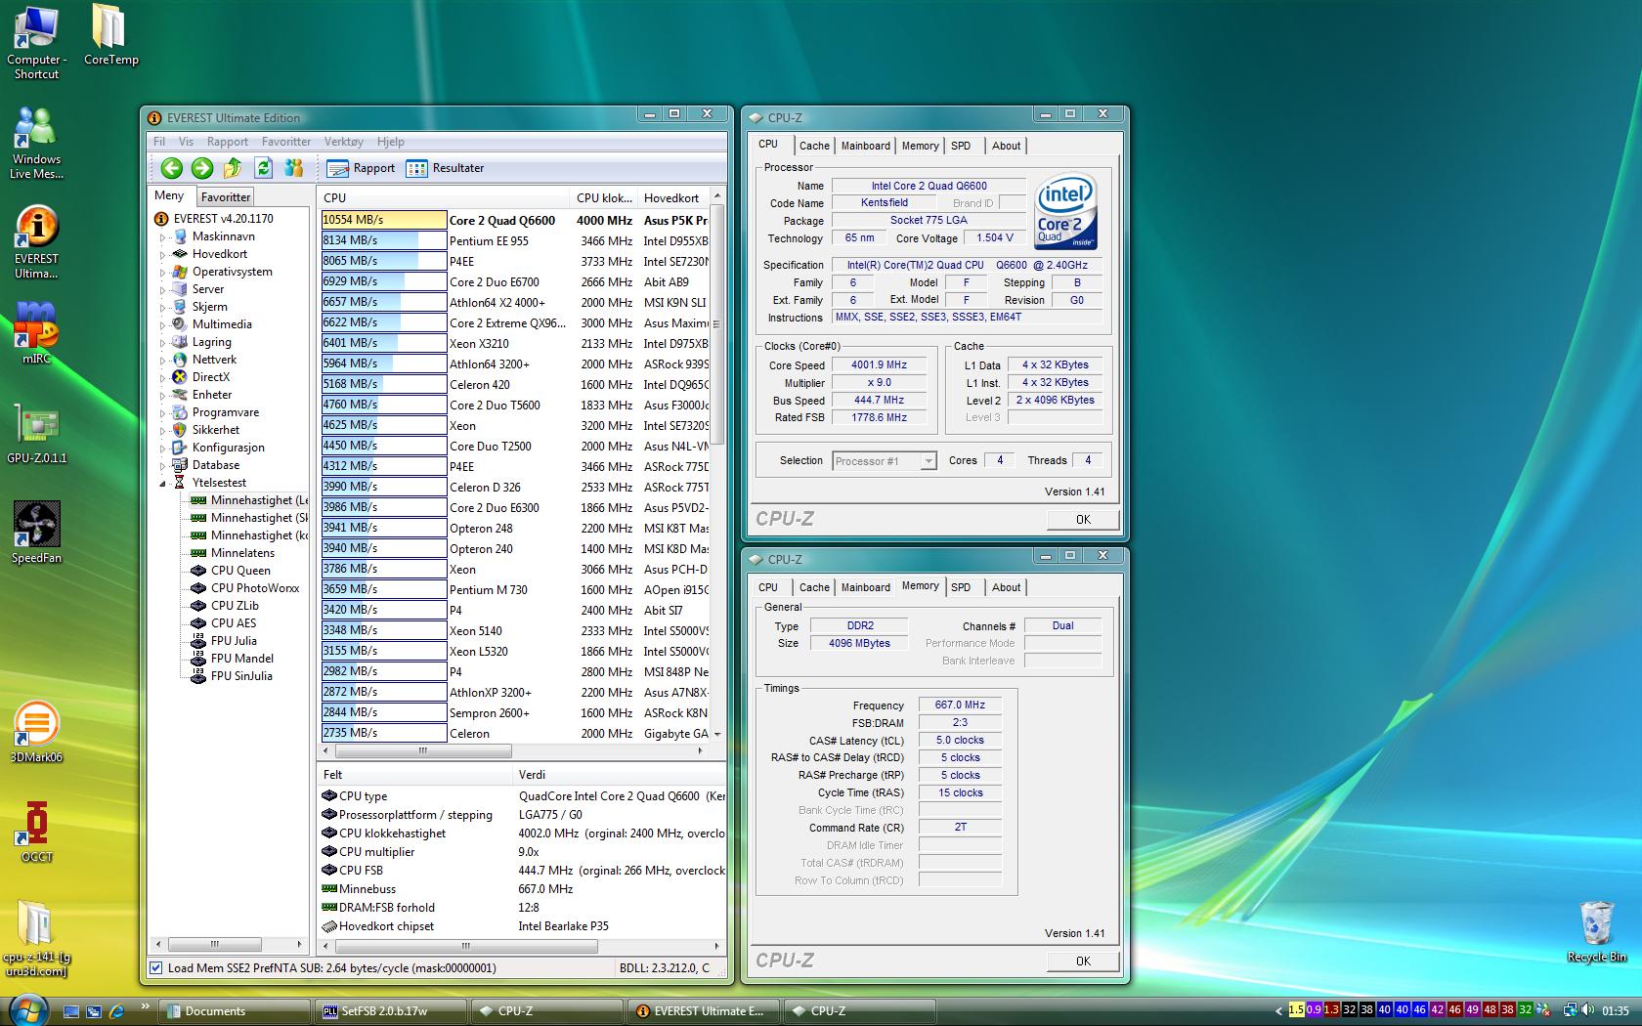Screen dimensions: 1642x1026
Task: Open EVEREST Ultimate desktop icon
Action: (36, 243)
